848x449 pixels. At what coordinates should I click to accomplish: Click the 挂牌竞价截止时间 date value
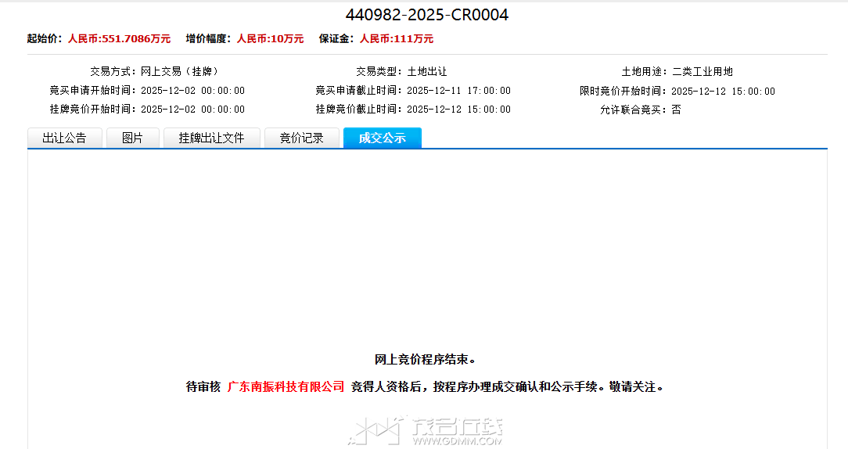pos(458,110)
